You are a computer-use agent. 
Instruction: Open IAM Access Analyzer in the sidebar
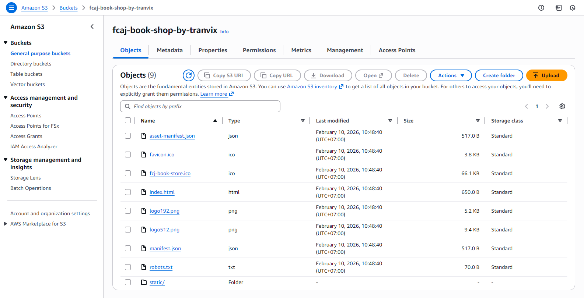[x=34, y=146]
